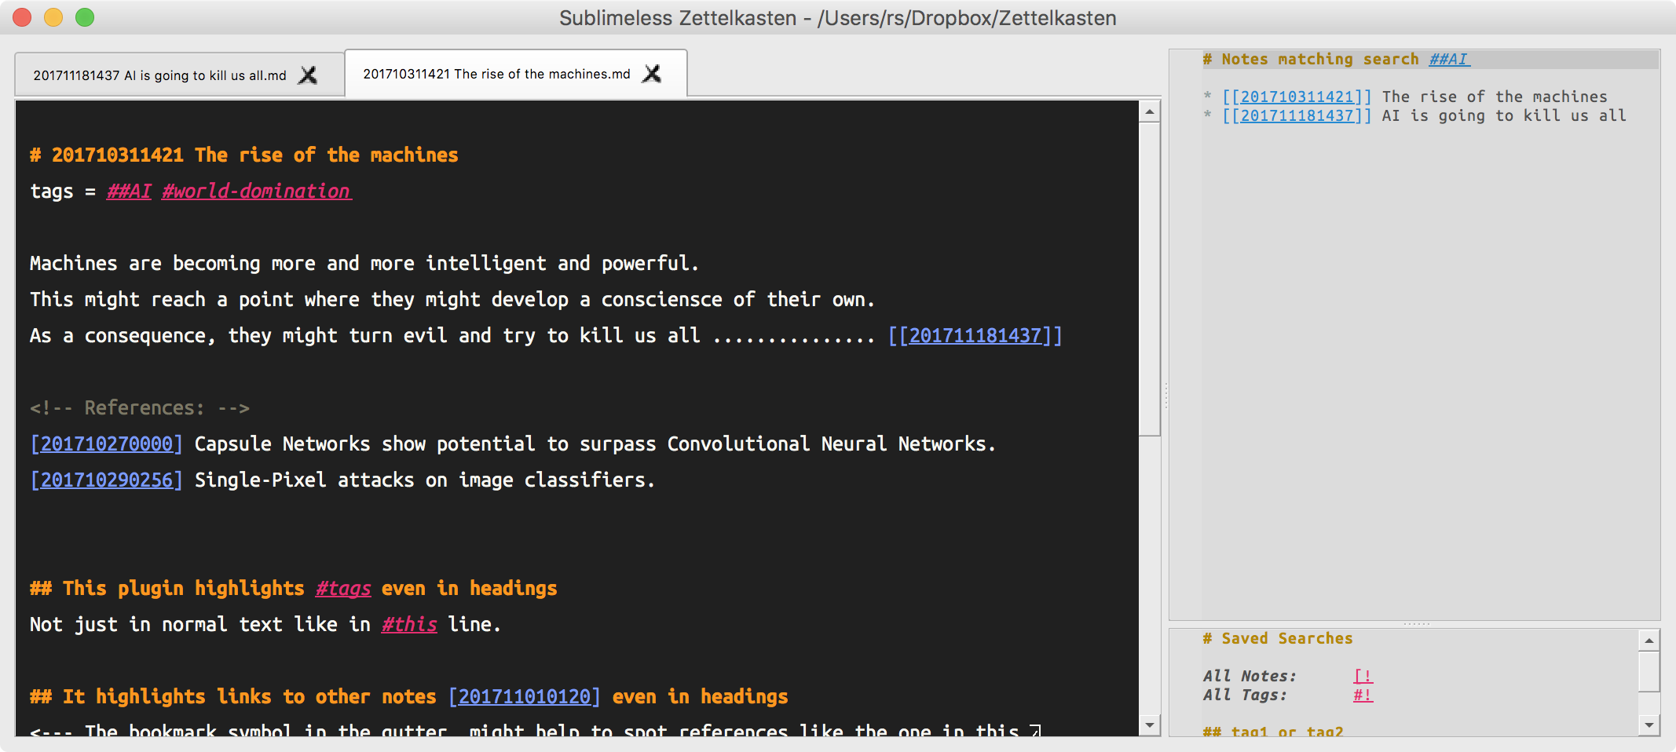Screen dimensions: 1676x752
Task: Click the #world-domination tag
Action: tap(257, 191)
